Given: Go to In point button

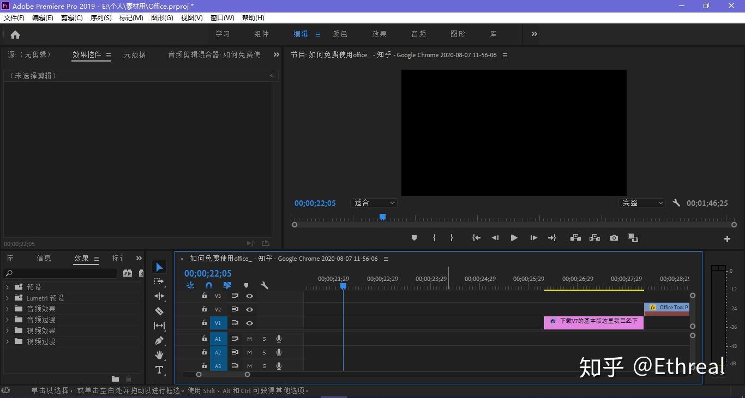Looking at the screenshot, I should [x=476, y=238].
